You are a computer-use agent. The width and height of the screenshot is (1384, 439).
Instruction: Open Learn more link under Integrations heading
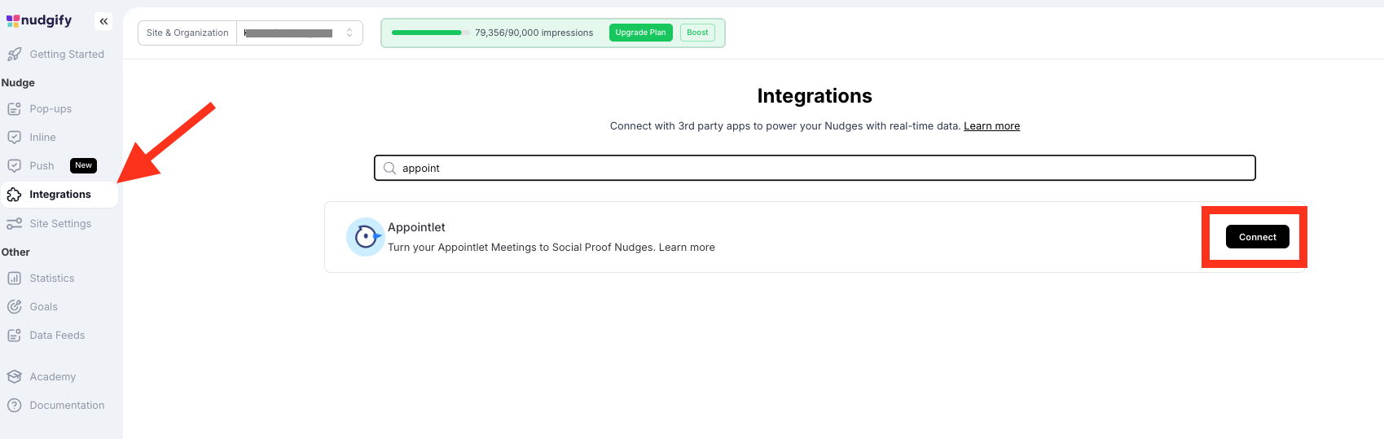click(991, 126)
